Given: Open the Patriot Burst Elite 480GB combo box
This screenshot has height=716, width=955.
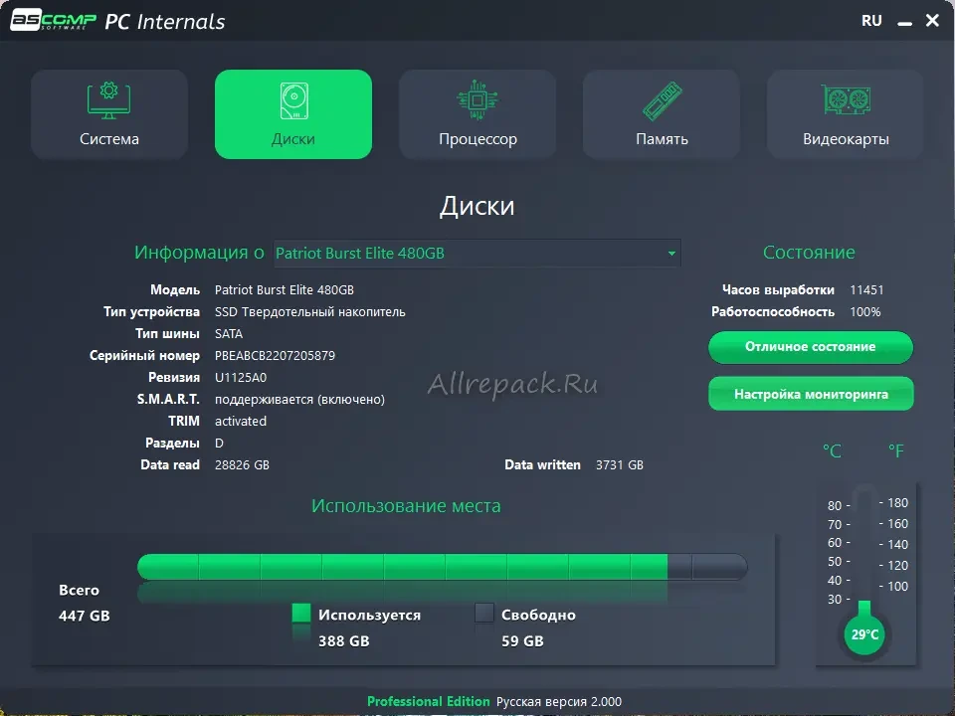Looking at the screenshot, I should pos(477,254).
